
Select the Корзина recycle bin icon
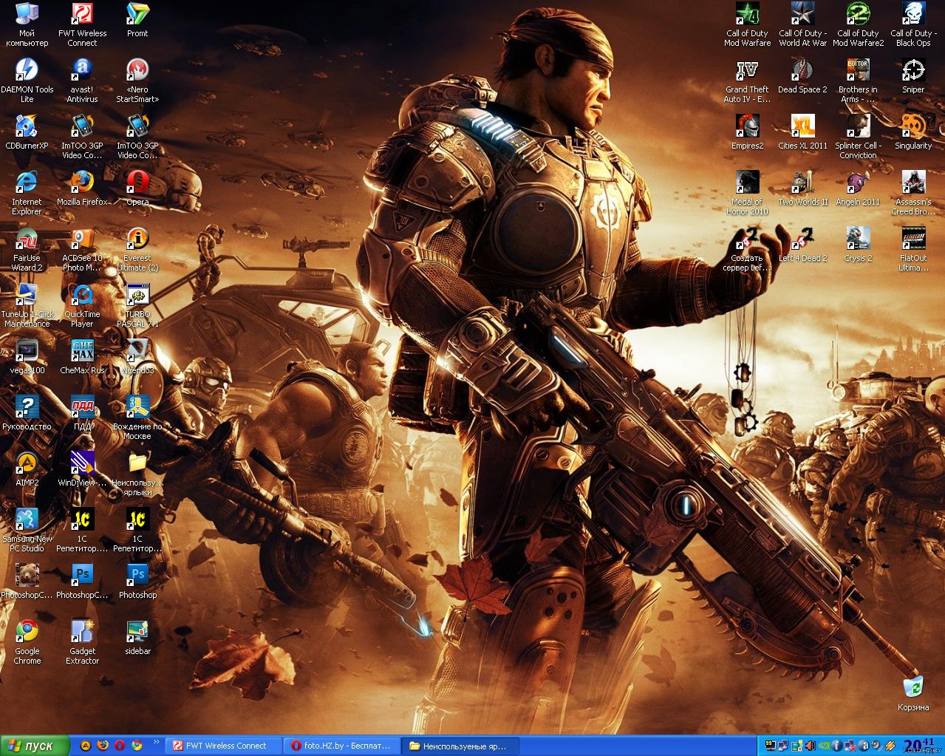[x=913, y=692]
